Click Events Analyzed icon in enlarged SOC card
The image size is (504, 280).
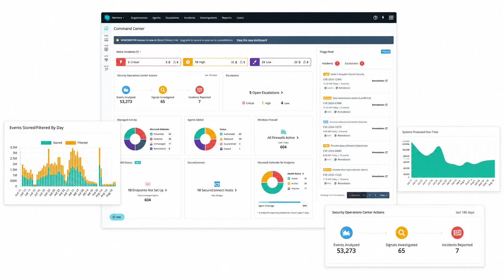(346, 233)
